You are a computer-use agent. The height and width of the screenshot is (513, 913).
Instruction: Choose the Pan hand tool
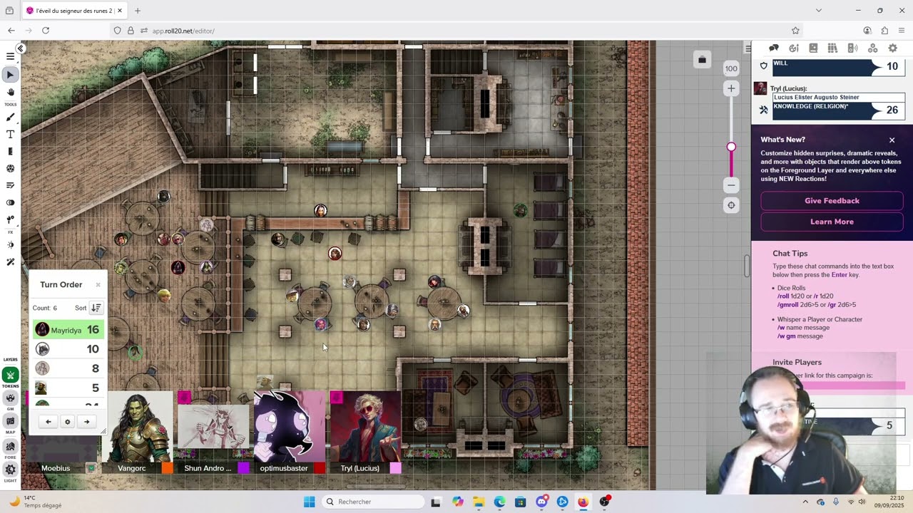click(x=10, y=92)
